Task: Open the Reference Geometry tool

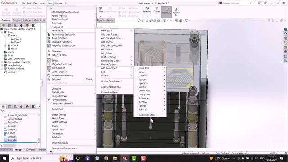Action: point(148,10)
